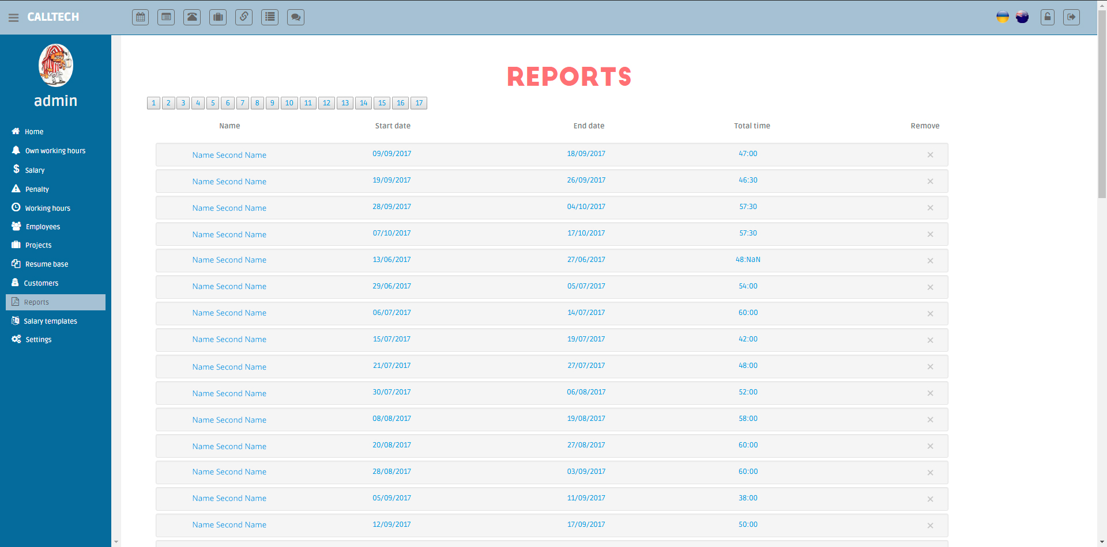Click the chain link toolbar icon

pyautogui.click(x=244, y=17)
